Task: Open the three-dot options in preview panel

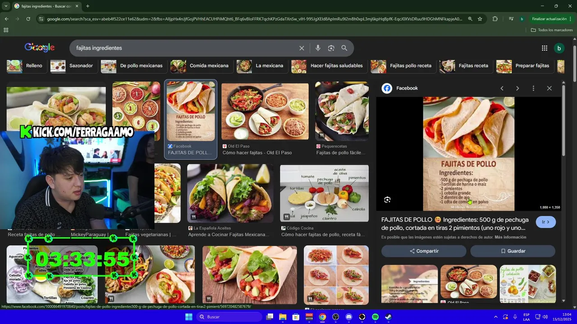Action: coord(533,88)
